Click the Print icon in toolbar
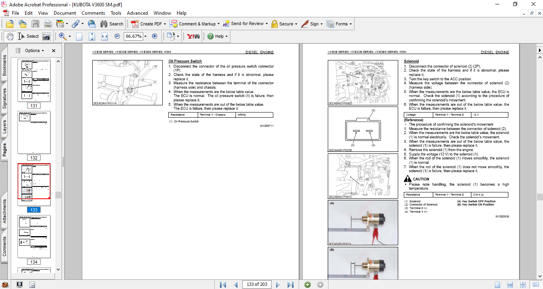Screen dimensions: 543x289 [x=48, y=24]
